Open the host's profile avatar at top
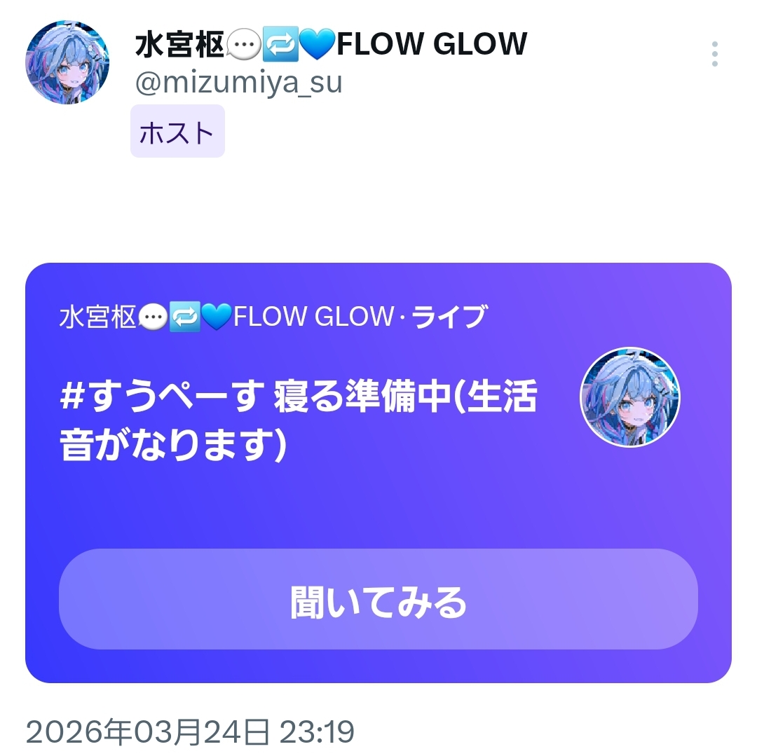 [67, 62]
